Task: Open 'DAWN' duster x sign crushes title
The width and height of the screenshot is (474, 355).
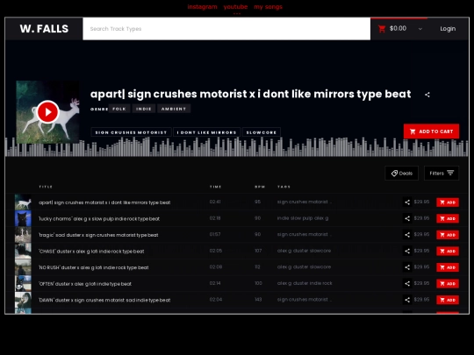Action: point(104,301)
